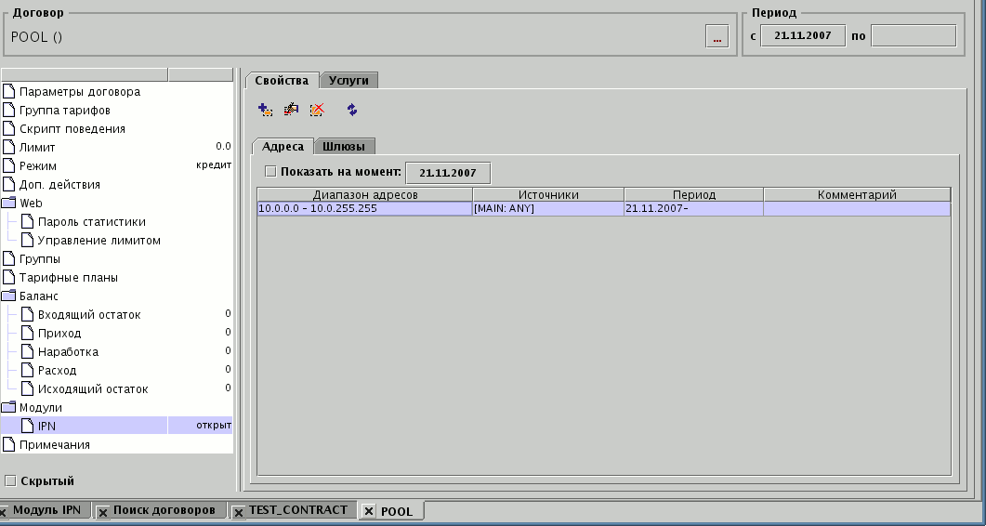
Task: Click the Показать на момент date button
Action: (x=447, y=173)
